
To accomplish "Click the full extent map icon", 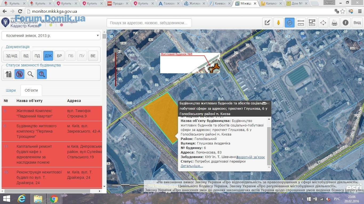I will pos(323,23).
